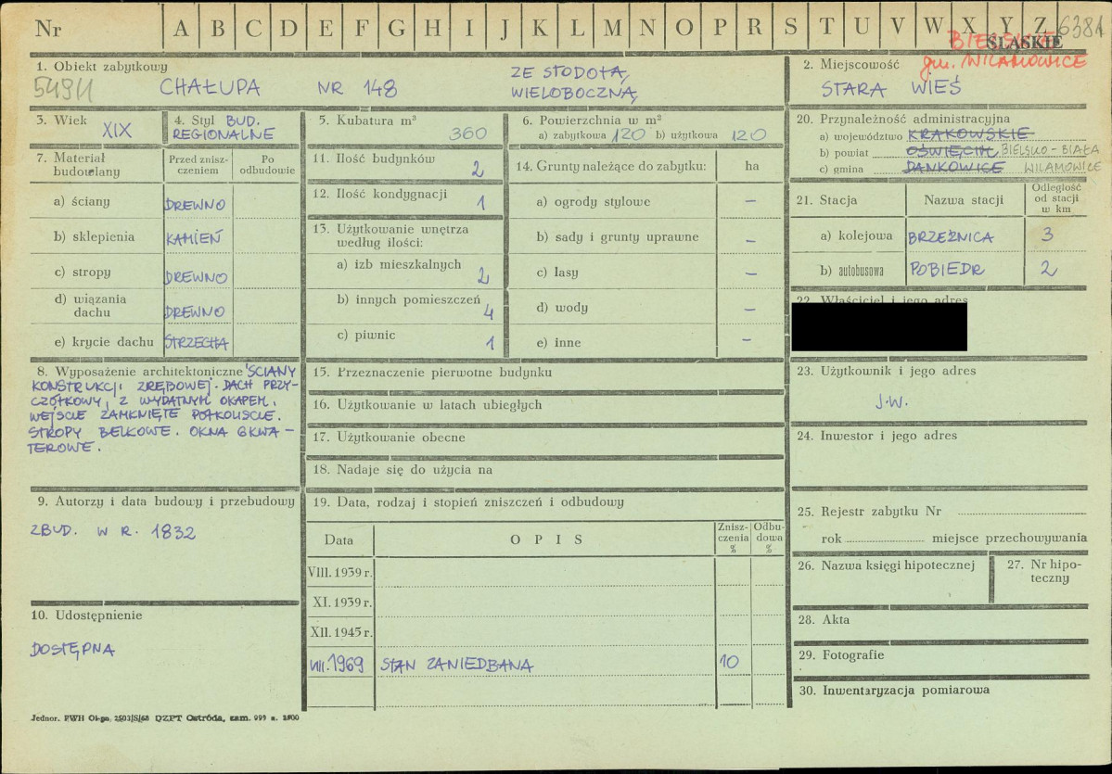Click the damage percentage value 10
The height and width of the screenshot is (774, 1112).
tap(731, 664)
